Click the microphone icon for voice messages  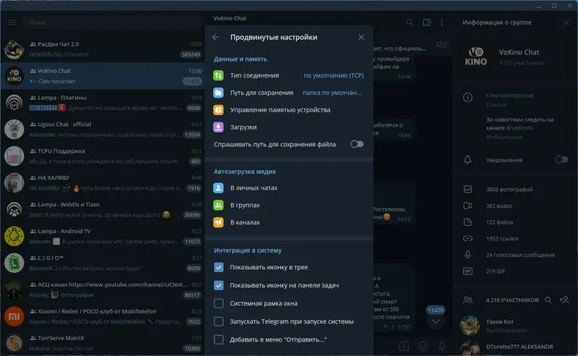467,255
